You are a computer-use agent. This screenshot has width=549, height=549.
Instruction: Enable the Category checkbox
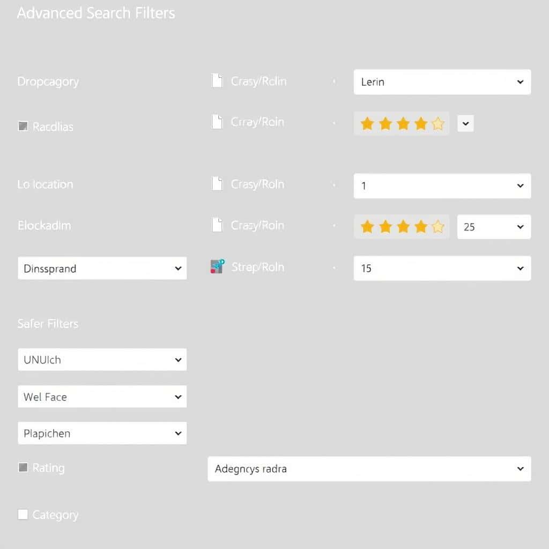[23, 515]
